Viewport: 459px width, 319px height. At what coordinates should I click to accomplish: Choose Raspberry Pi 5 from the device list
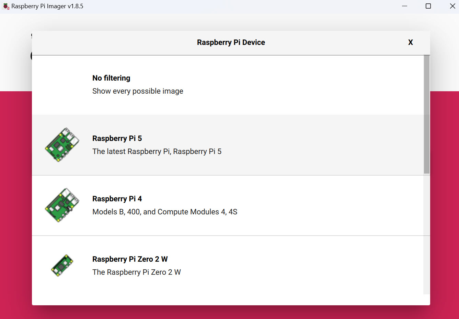[x=228, y=145]
